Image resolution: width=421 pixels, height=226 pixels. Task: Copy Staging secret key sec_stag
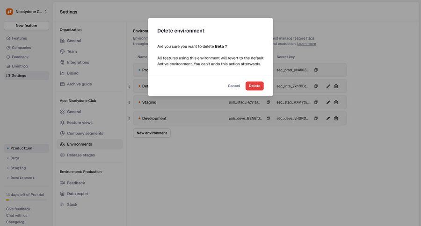point(316,102)
